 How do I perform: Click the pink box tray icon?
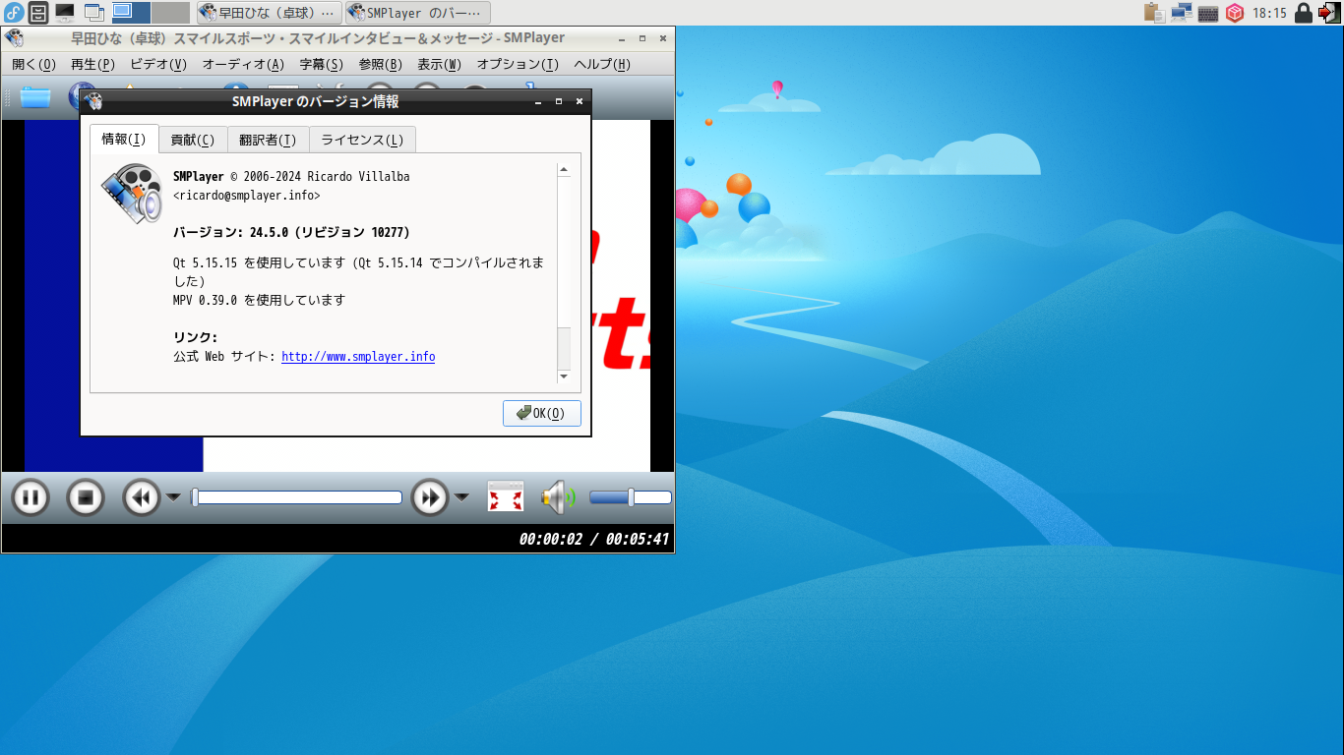click(x=1234, y=13)
